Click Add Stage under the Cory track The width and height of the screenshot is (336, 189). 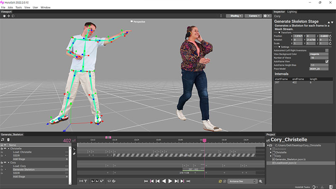(19, 176)
